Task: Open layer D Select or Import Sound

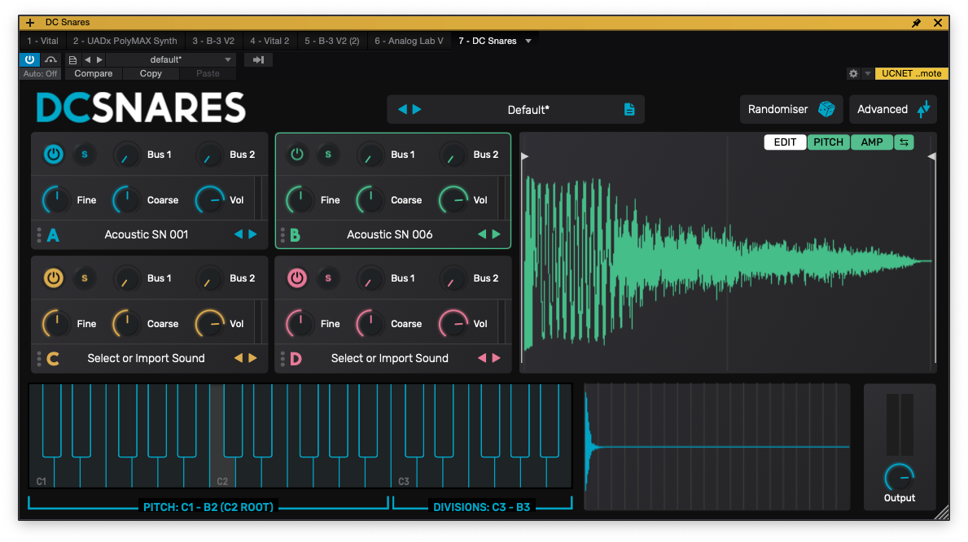Action: tap(389, 358)
